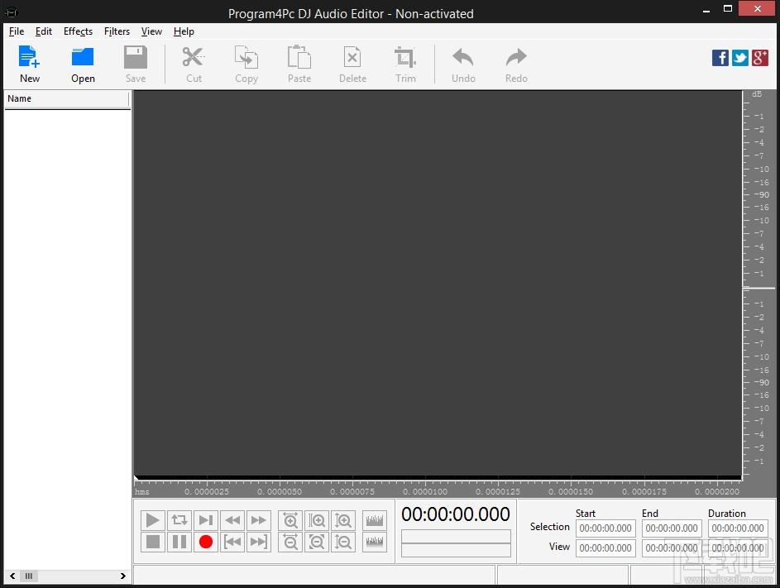
Task: Start recording with the red Record button
Action: [205, 542]
